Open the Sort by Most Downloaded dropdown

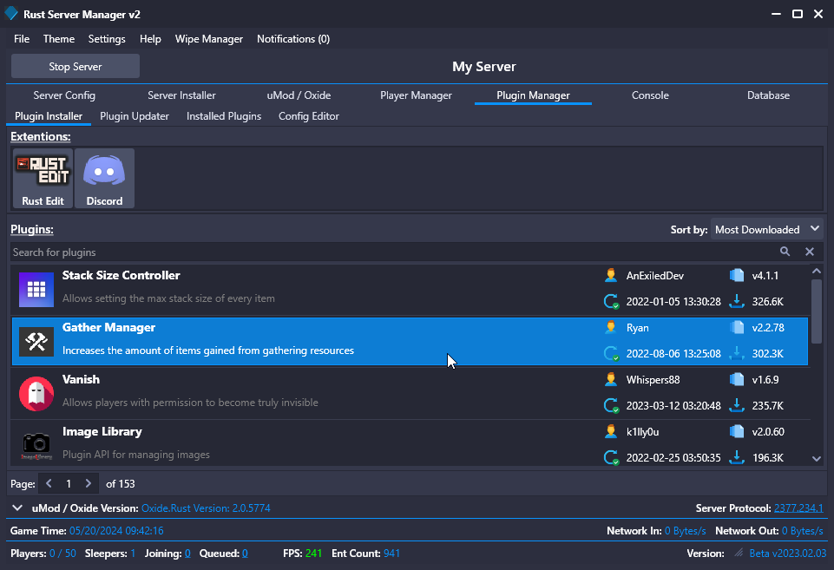tap(767, 229)
